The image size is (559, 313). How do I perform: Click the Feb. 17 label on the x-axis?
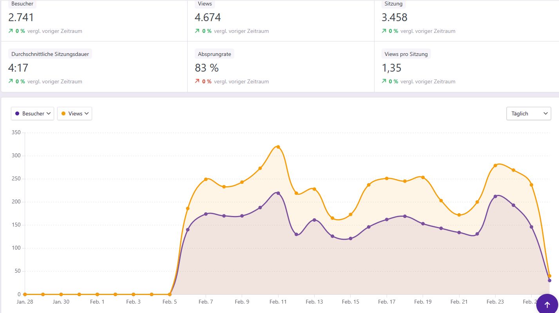coord(386,302)
